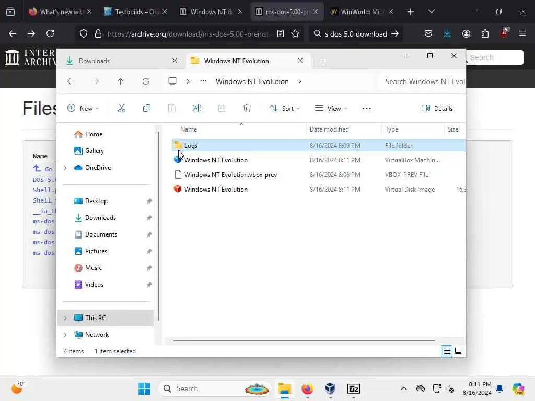Expand the This PC tree node
This screenshot has width=535, height=401.
(65, 318)
